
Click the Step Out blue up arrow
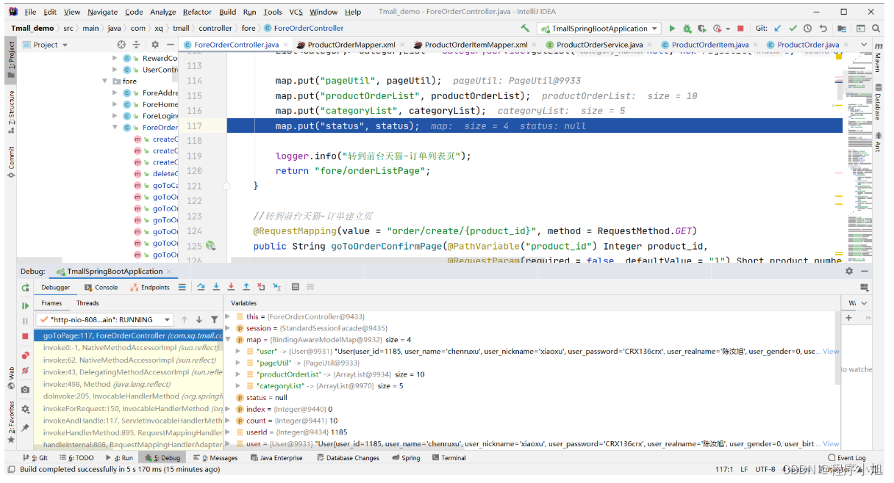coord(246,287)
